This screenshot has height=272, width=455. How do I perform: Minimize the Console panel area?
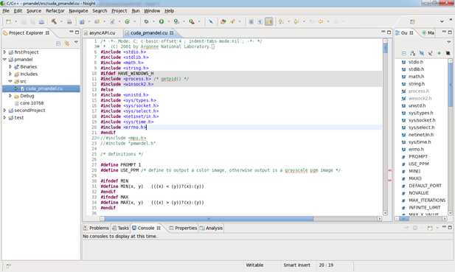[444, 227]
